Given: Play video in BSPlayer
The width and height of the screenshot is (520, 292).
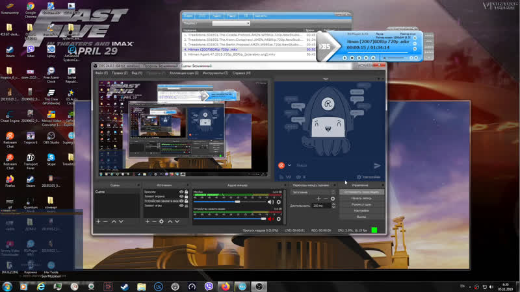Looking at the screenshot, I should tap(344, 58).
